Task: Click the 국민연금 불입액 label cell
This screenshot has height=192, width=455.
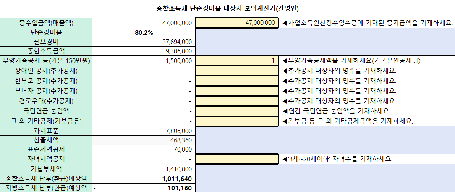Action: [46, 111]
